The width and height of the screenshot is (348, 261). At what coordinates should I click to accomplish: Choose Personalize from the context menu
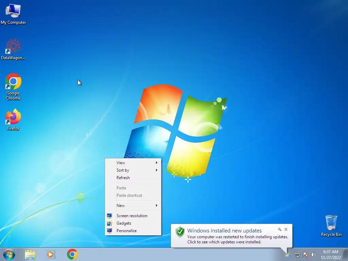[133, 231]
